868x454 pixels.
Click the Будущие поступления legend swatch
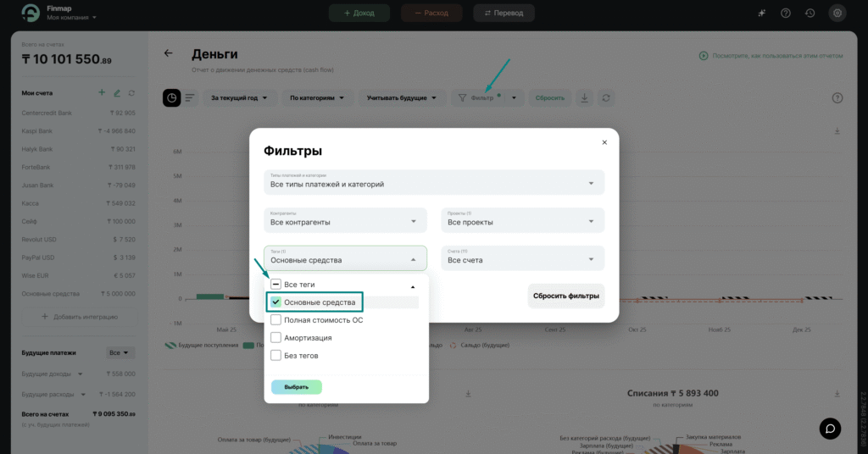pos(170,346)
